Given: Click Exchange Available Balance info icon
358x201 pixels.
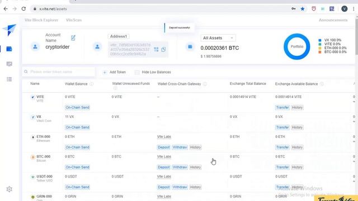Looking at the screenshot, I should (322, 84).
